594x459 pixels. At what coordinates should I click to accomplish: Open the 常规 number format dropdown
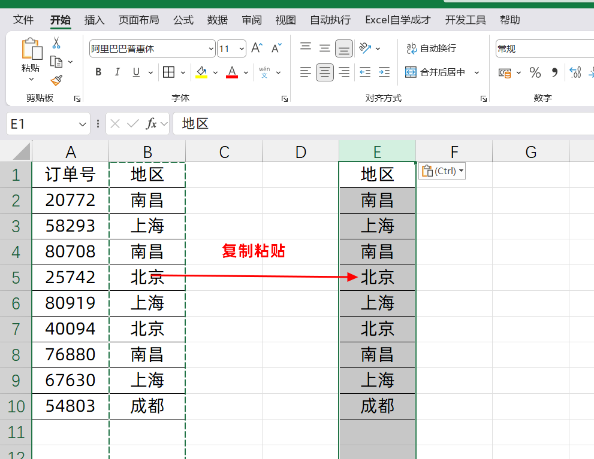click(x=545, y=49)
